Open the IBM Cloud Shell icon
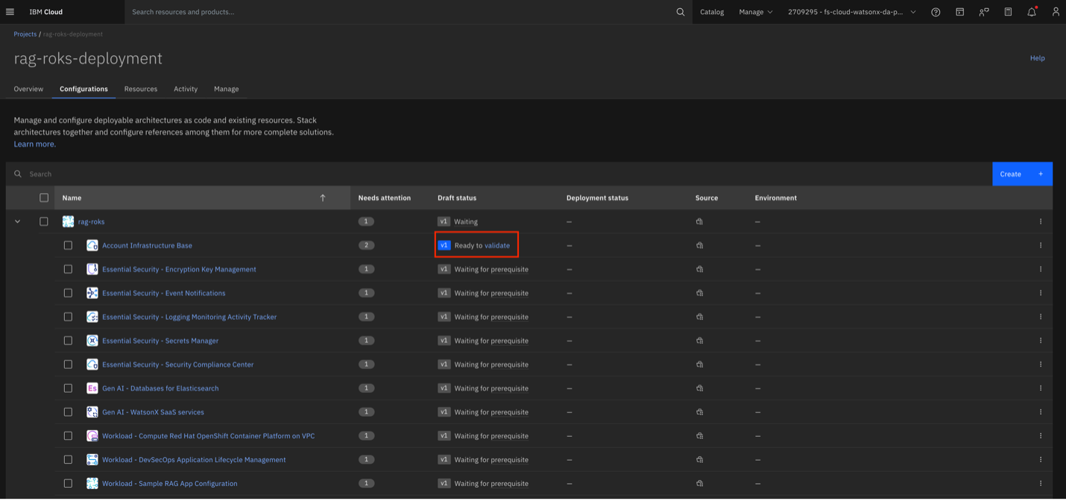 pyautogui.click(x=959, y=12)
